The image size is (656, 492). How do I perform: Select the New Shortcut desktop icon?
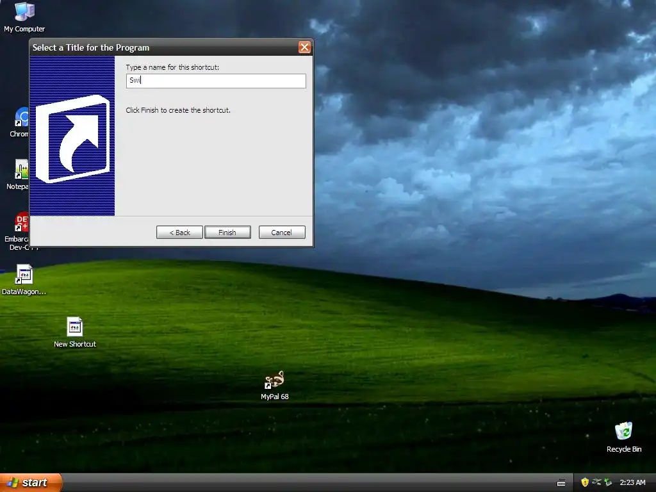point(75,332)
